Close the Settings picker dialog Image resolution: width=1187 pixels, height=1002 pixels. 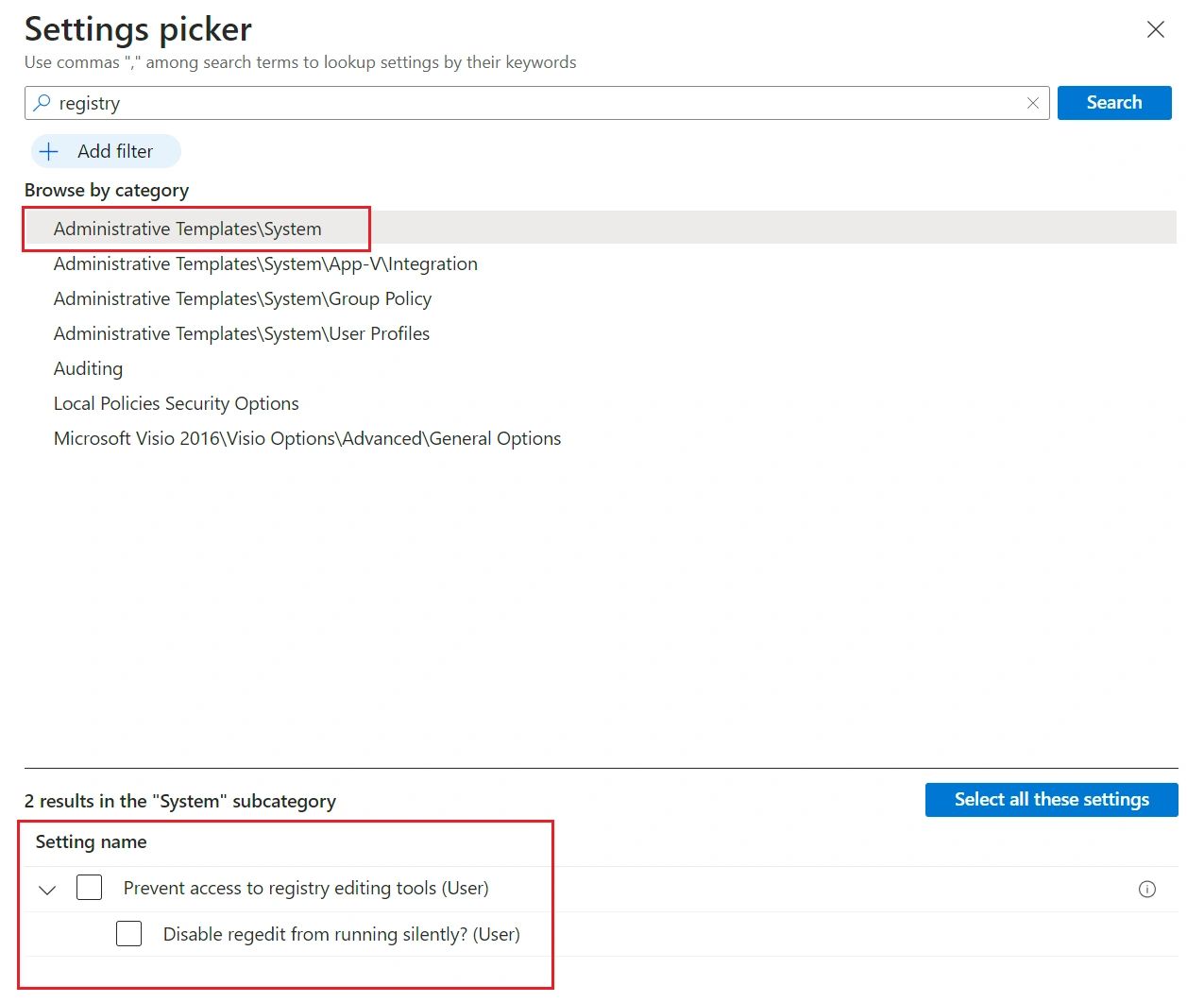coord(1156,29)
